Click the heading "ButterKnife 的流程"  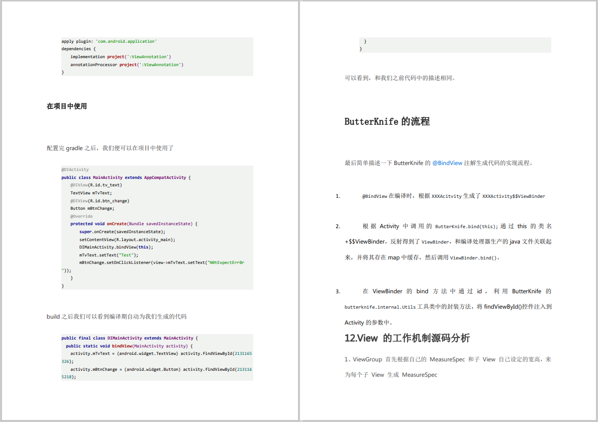click(x=387, y=122)
